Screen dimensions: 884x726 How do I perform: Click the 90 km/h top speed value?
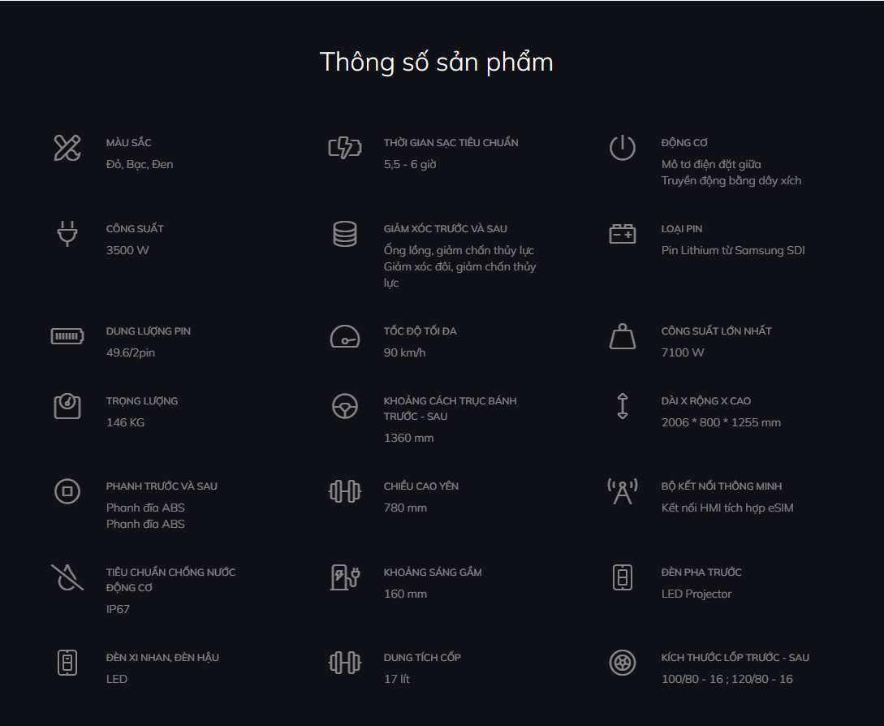[x=404, y=352]
